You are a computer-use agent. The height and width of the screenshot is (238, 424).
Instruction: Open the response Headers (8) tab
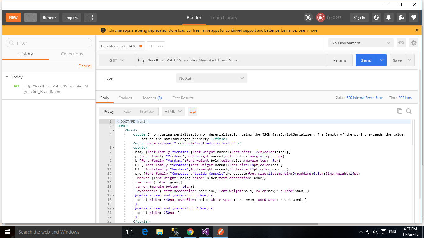click(151, 98)
